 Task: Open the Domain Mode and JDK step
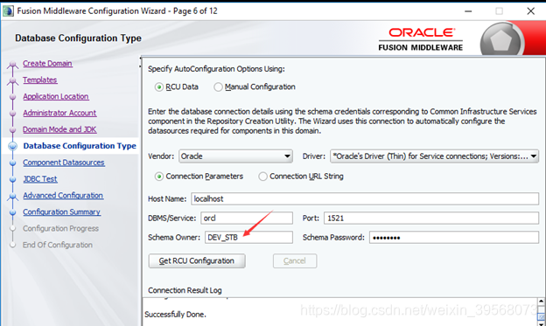59,129
